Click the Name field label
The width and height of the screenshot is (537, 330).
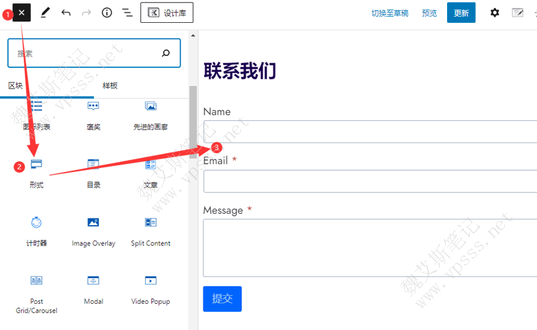(x=217, y=112)
